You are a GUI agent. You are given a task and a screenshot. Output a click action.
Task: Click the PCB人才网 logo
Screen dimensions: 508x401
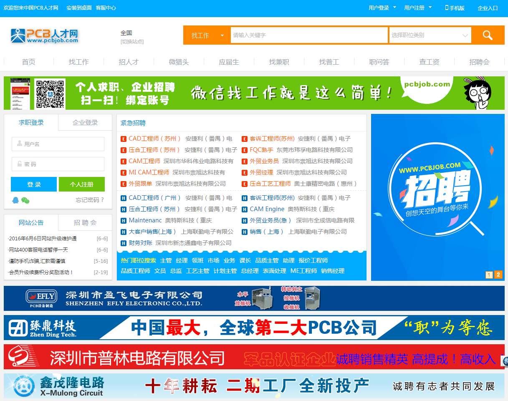point(45,35)
